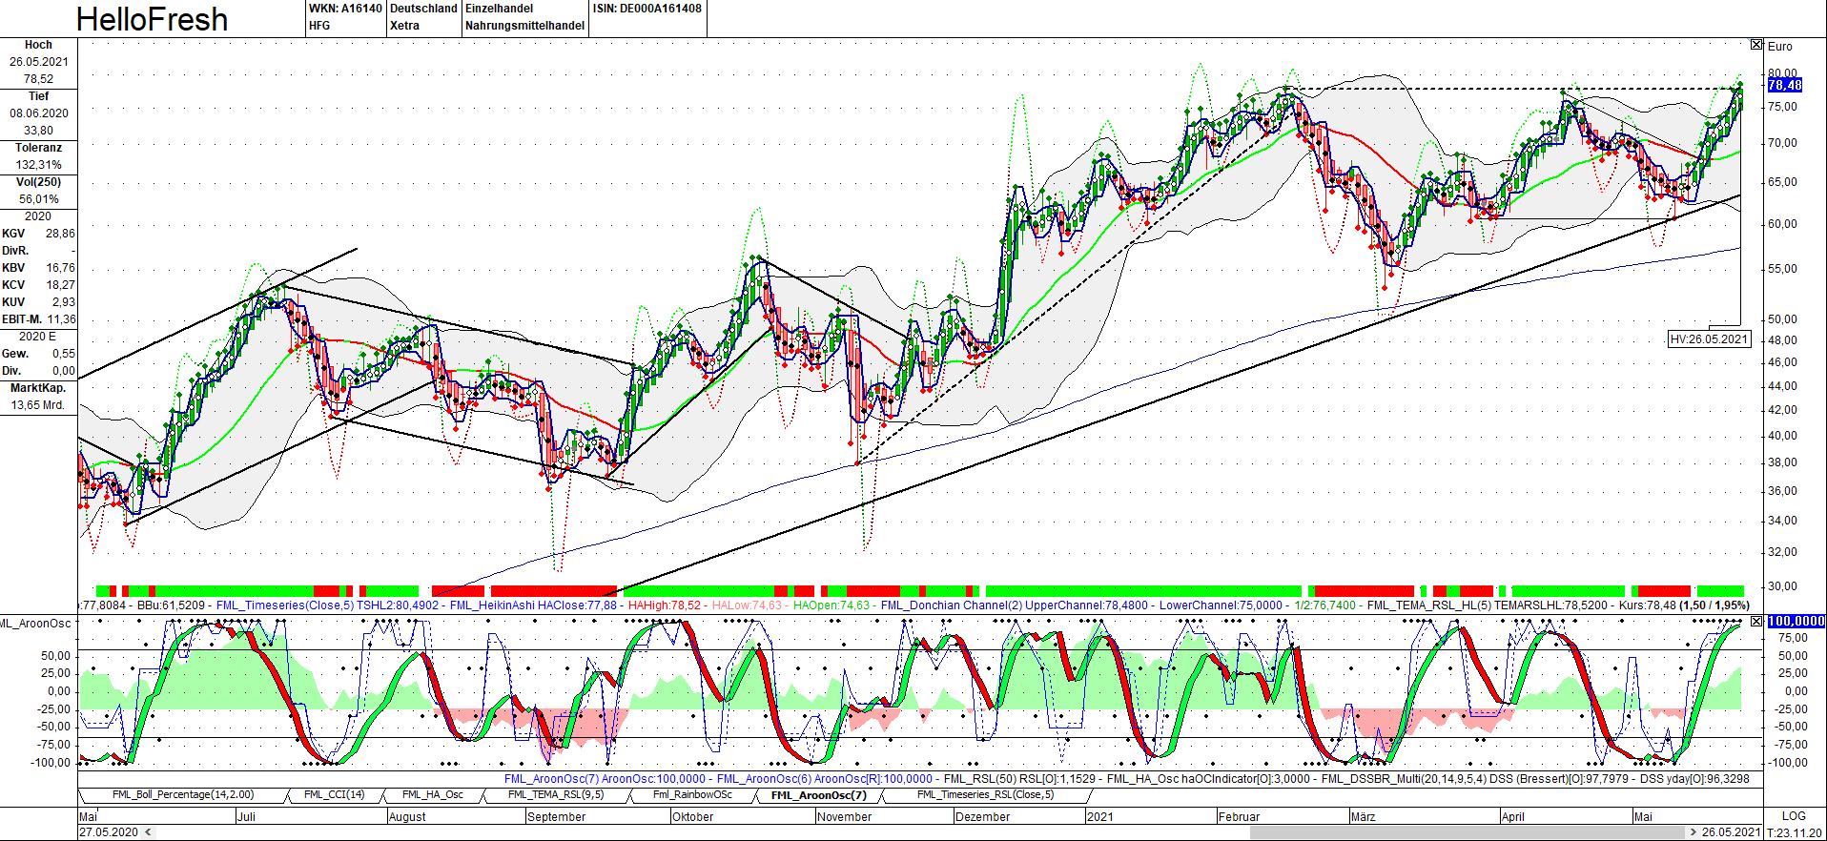Click the timeline scroll left arrow
The image size is (1827, 841).
[148, 832]
